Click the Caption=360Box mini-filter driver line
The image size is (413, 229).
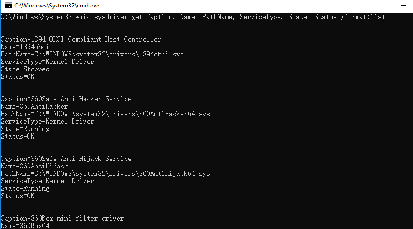click(x=62, y=218)
